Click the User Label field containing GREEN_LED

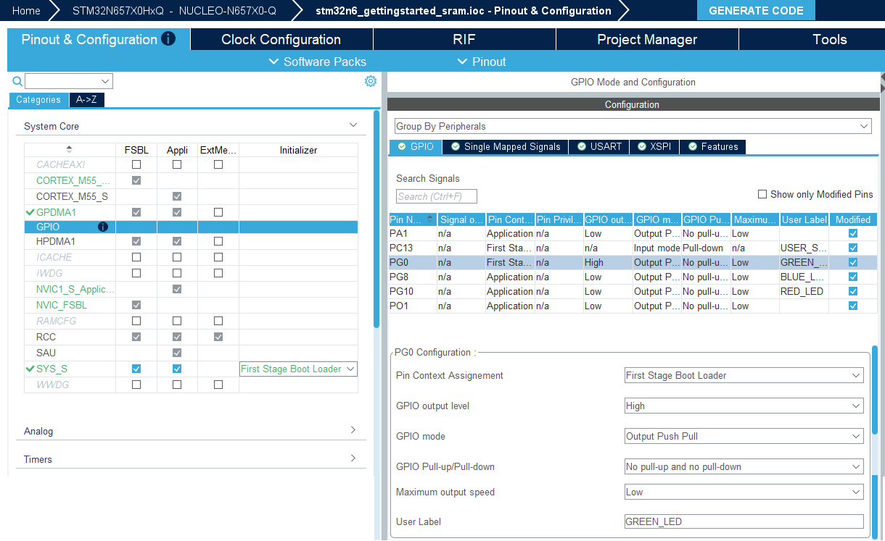744,521
